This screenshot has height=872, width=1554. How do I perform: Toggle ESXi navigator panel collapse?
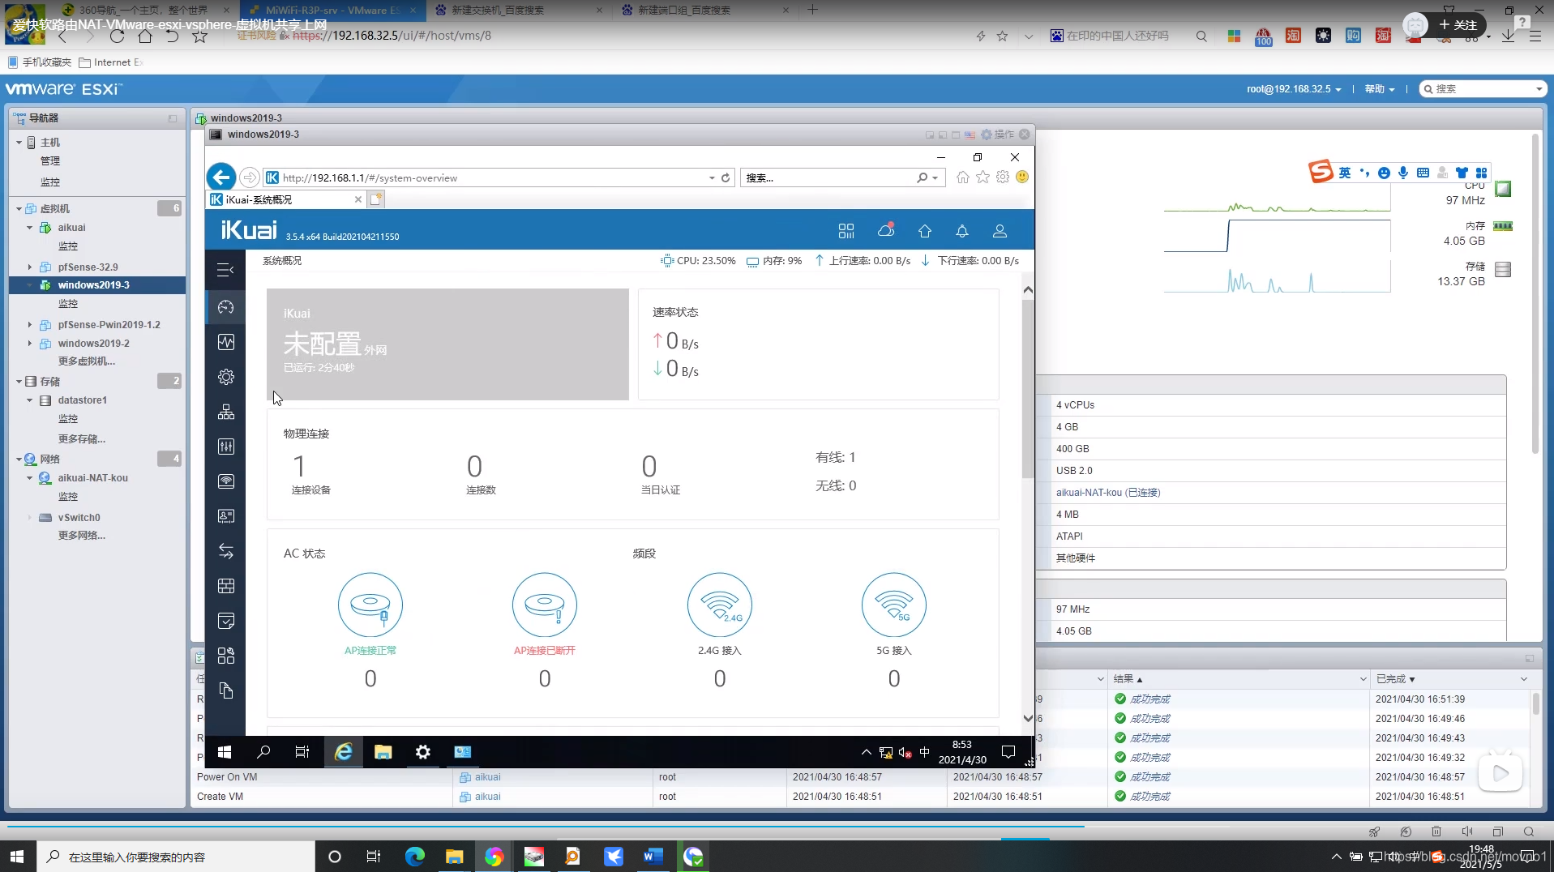pyautogui.click(x=173, y=118)
